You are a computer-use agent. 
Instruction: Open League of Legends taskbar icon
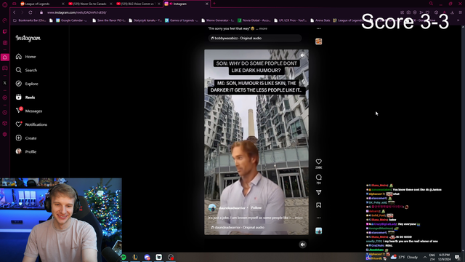coord(135,257)
